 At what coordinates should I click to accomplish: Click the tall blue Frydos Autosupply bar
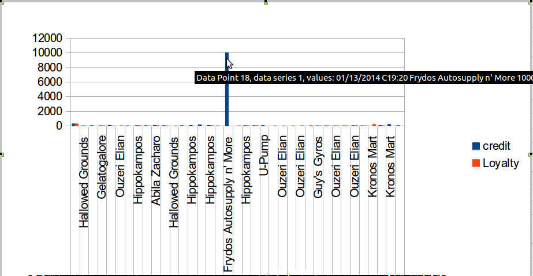pos(228,92)
